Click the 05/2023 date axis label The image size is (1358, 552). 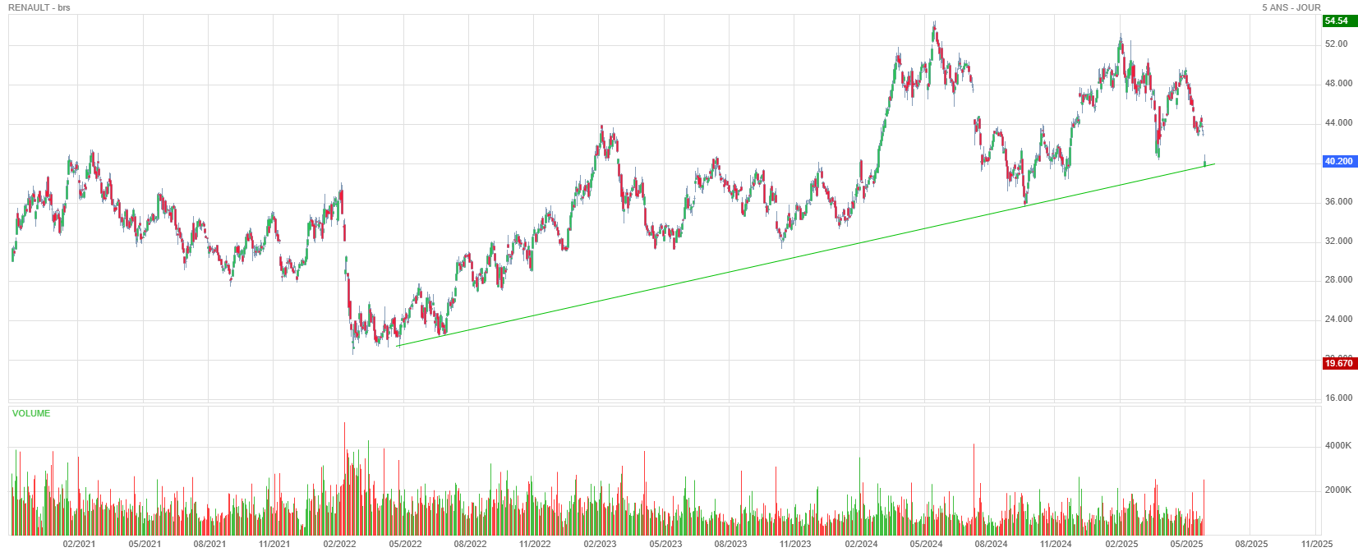coord(665,544)
